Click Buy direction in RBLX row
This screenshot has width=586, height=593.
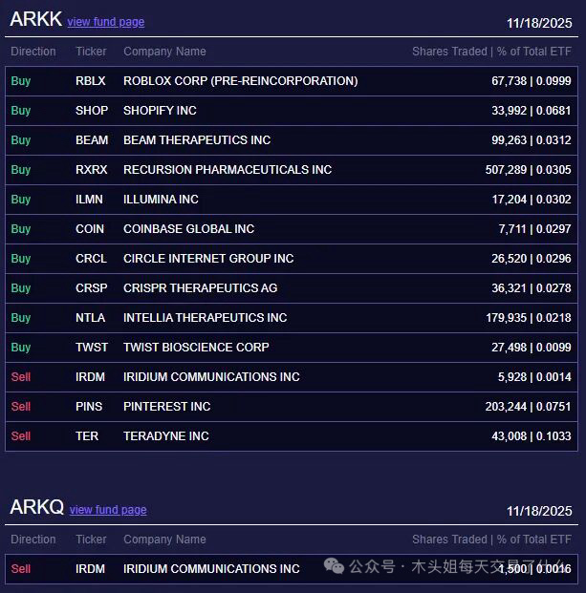pos(21,81)
